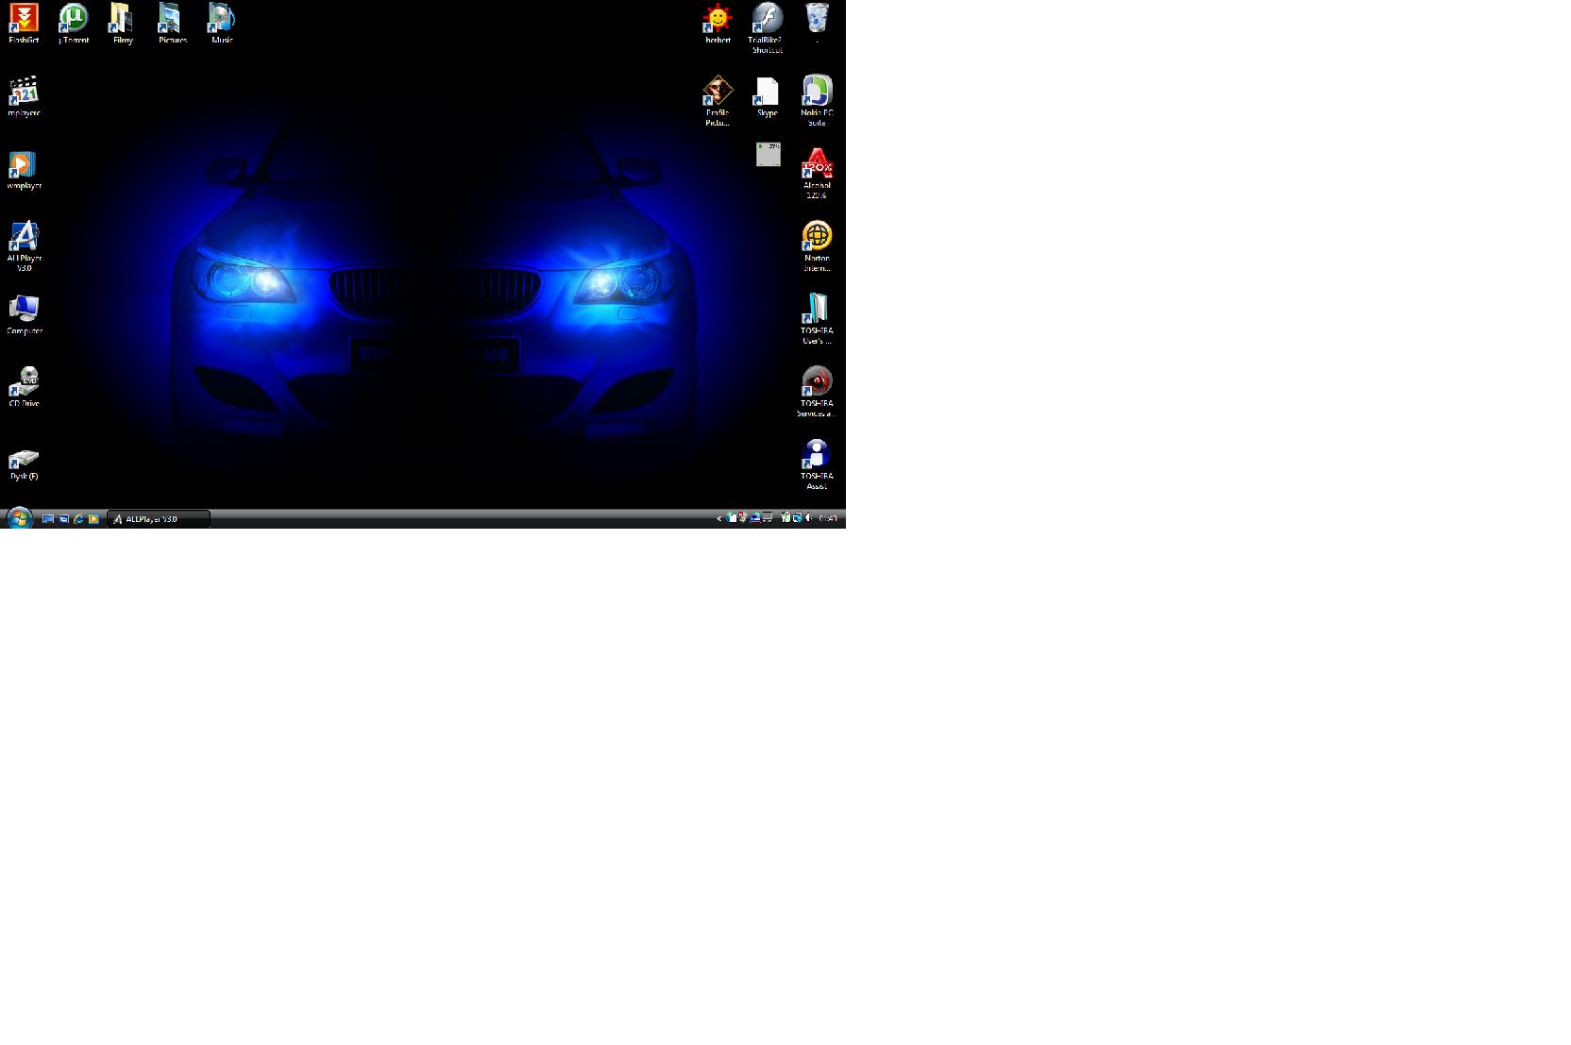Click the ALLPlayer V3.0 desktop icon
1571x1045 pixels.
(24, 238)
